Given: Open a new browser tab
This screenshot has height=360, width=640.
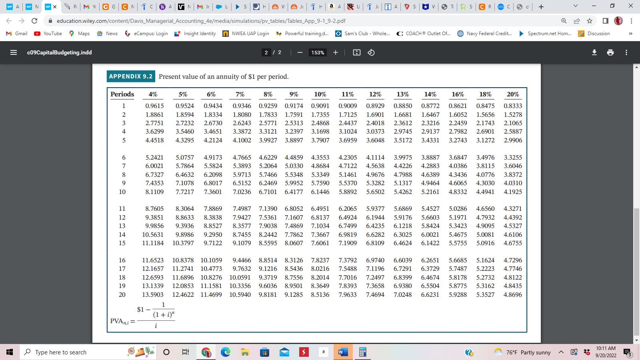Looking at the screenshot, I should click(x=541, y=7).
